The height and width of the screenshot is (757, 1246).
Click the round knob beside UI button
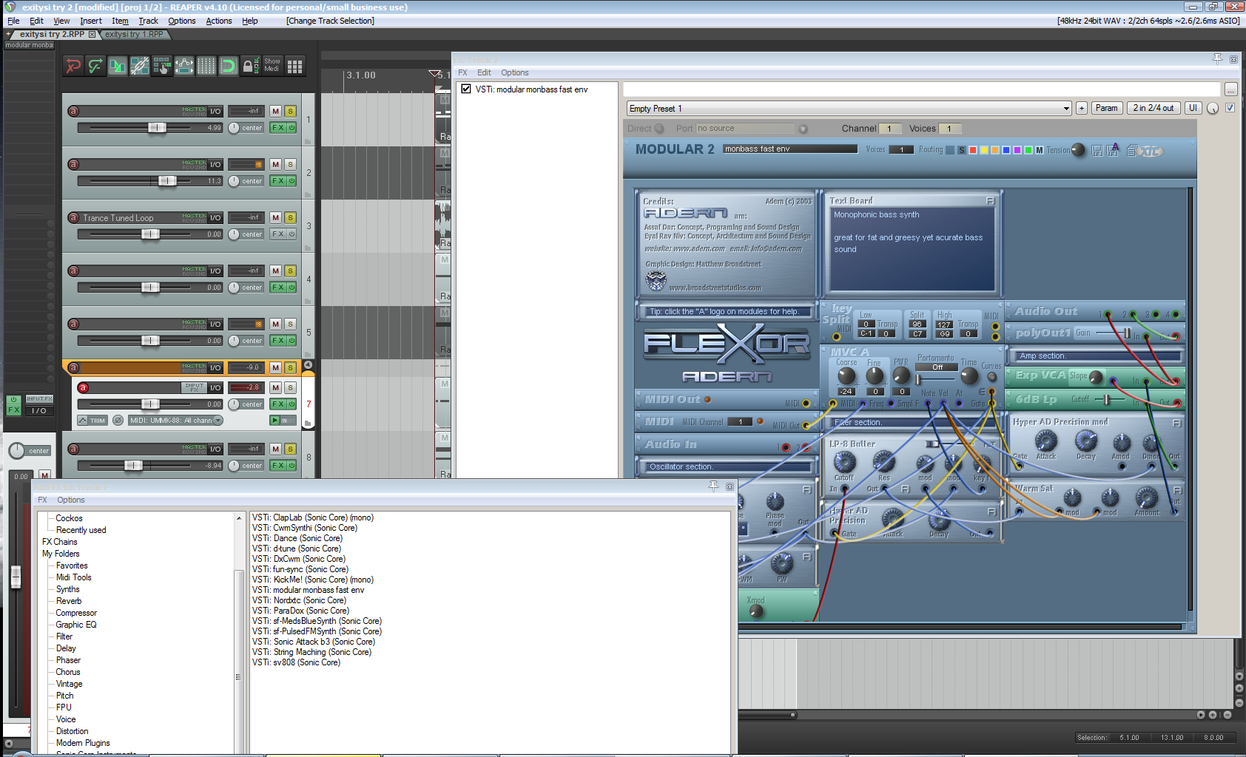(1213, 108)
